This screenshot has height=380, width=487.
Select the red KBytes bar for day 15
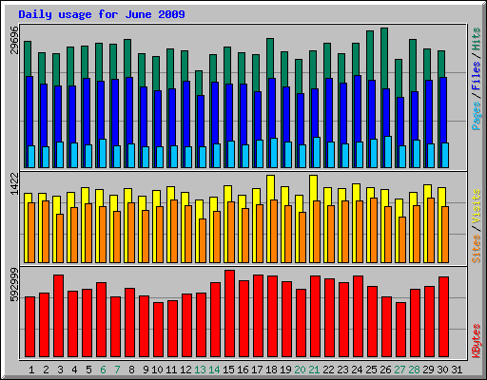pyautogui.click(x=229, y=313)
